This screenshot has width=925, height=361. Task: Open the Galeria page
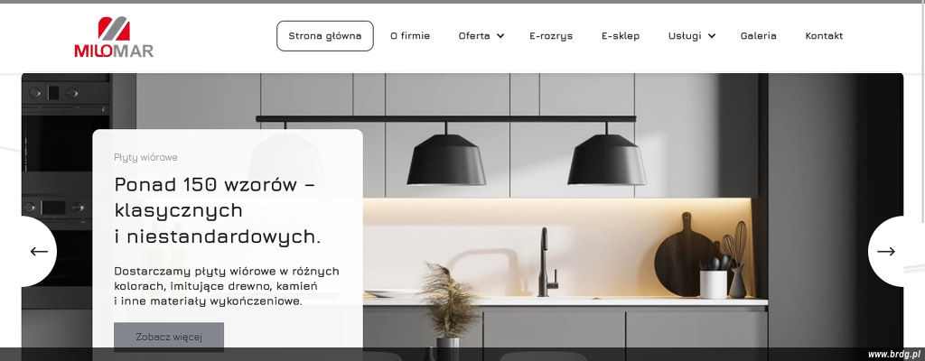(x=758, y=36)
